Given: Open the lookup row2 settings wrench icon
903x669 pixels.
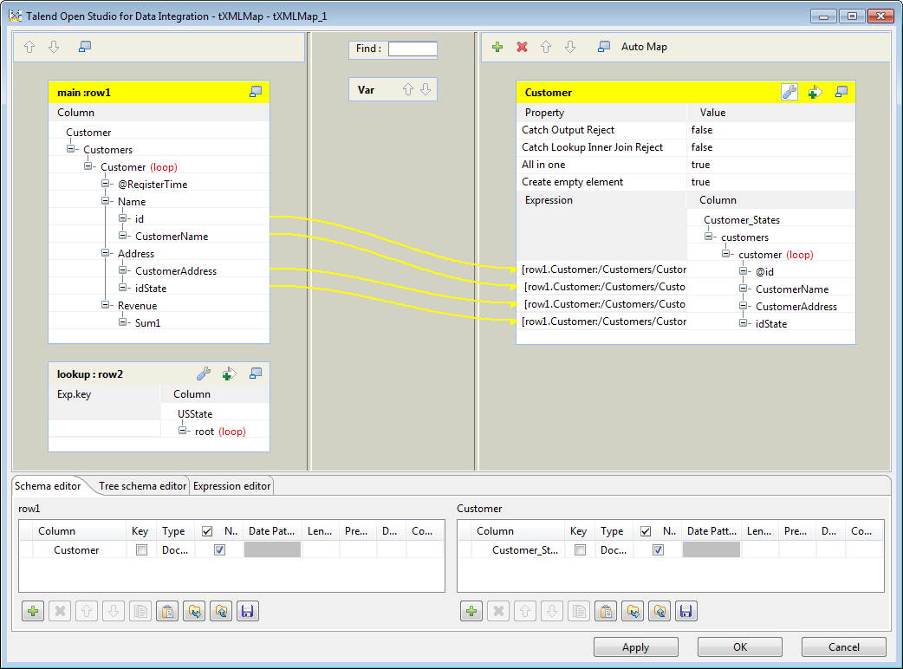Looking at the screenshot, I should (204, 373).
